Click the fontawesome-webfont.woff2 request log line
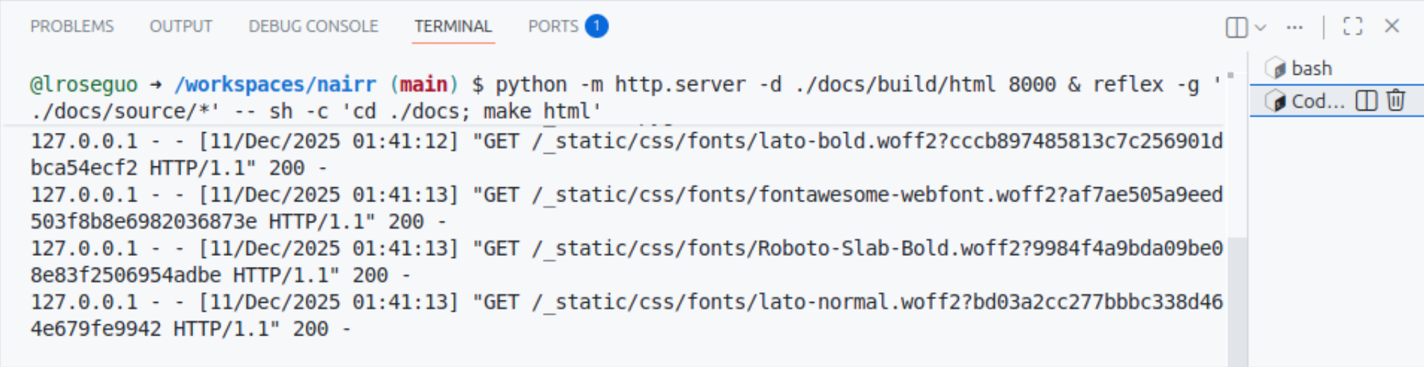Viewport: 1424px width, 367px height. point(627,208)
